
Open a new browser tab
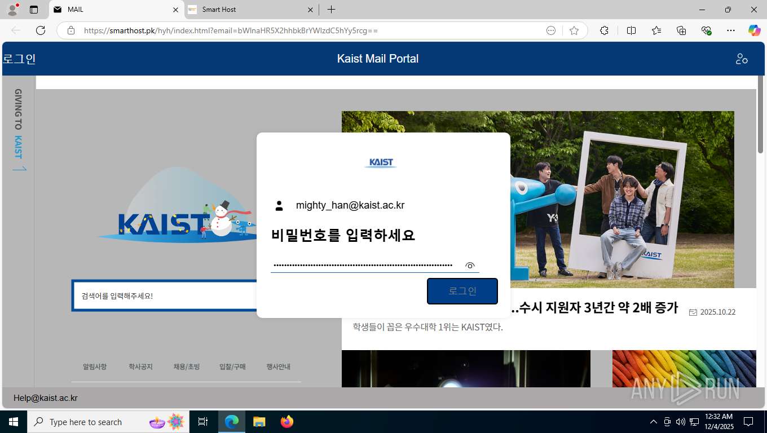click(x=331, y=10)
